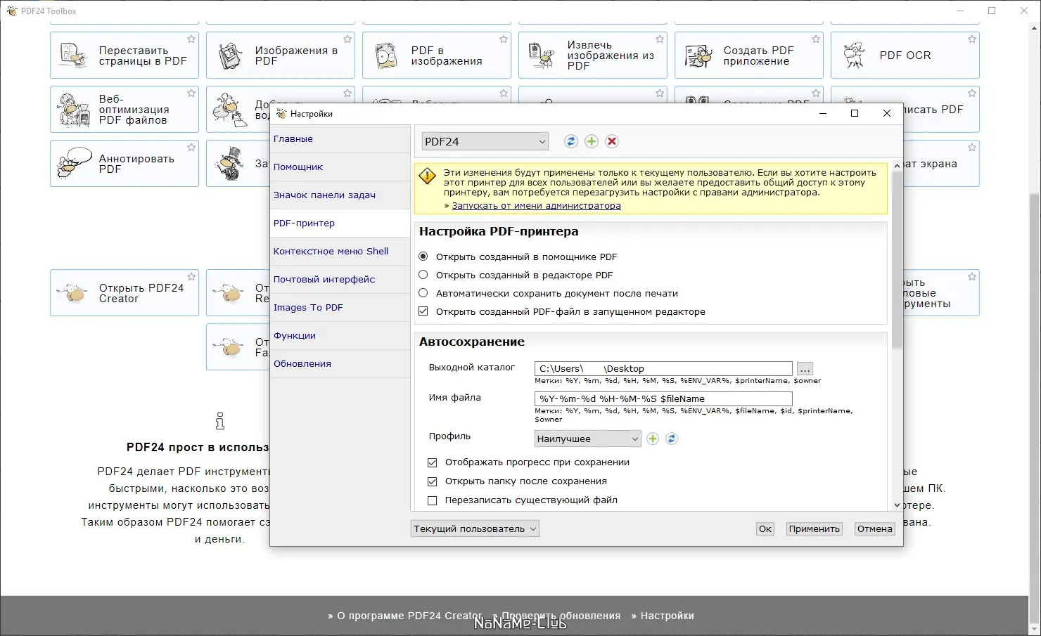The width and height of the screenshot is (1041, 636).
Task: Expand the PDF24 printer dropdown
Action: coord(485,141)
